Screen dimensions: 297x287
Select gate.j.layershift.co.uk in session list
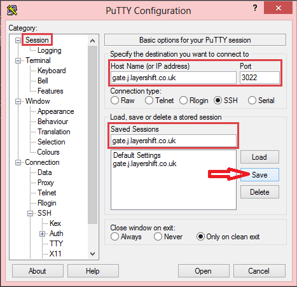pos(144,164)
